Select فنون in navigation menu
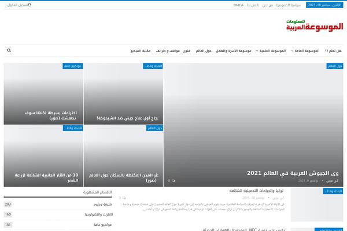 pyautogui.click(x=186, y=51)
